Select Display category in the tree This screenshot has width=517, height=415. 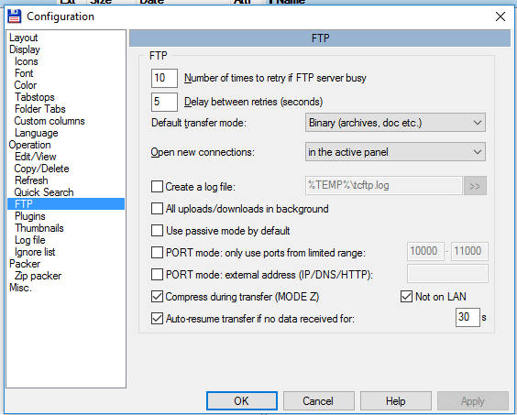pos(25,49)
